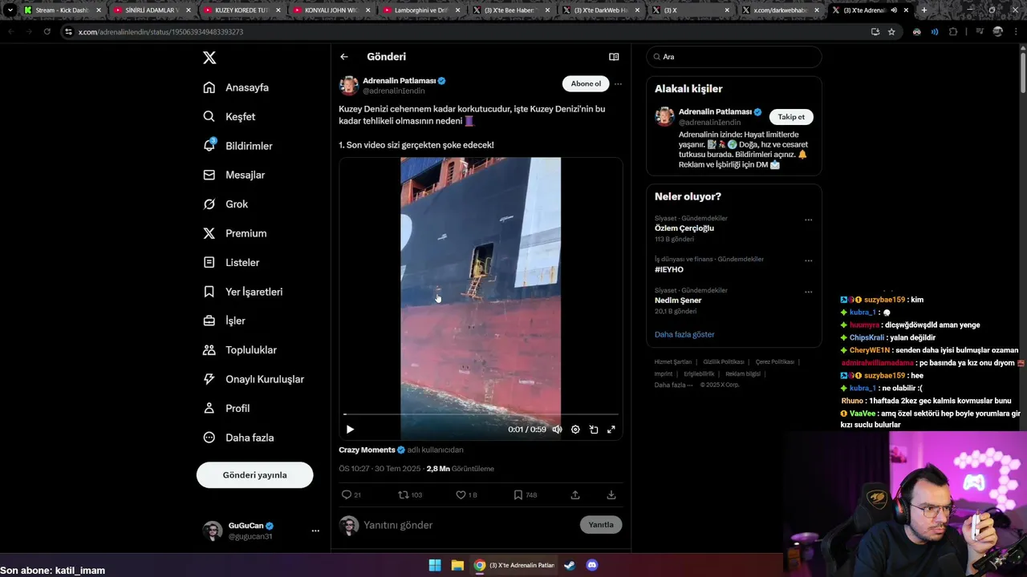Open GuGuCan account menu dots
The height and width of the screenshot is (577, 1027).
coord(315,531)
